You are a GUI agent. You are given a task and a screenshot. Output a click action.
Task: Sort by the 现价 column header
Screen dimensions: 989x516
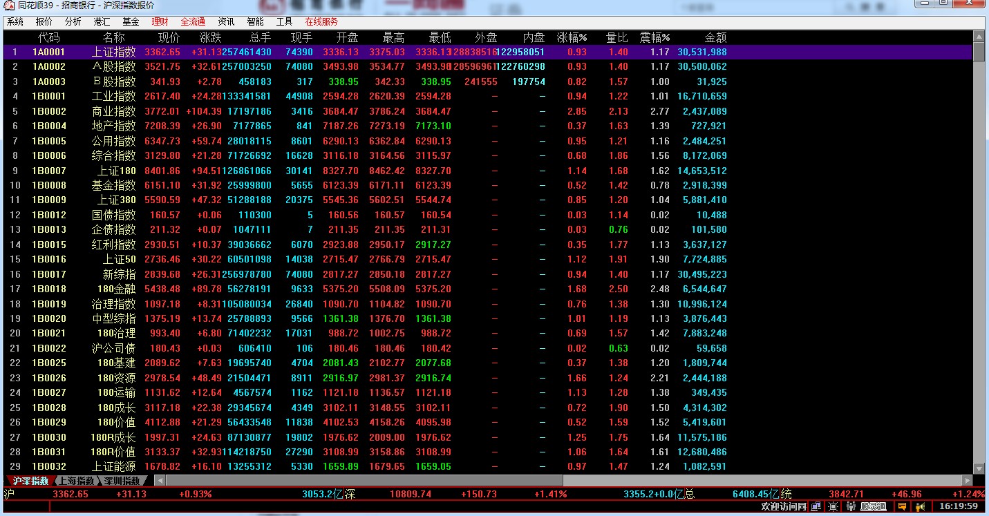[x=169, y=37]
